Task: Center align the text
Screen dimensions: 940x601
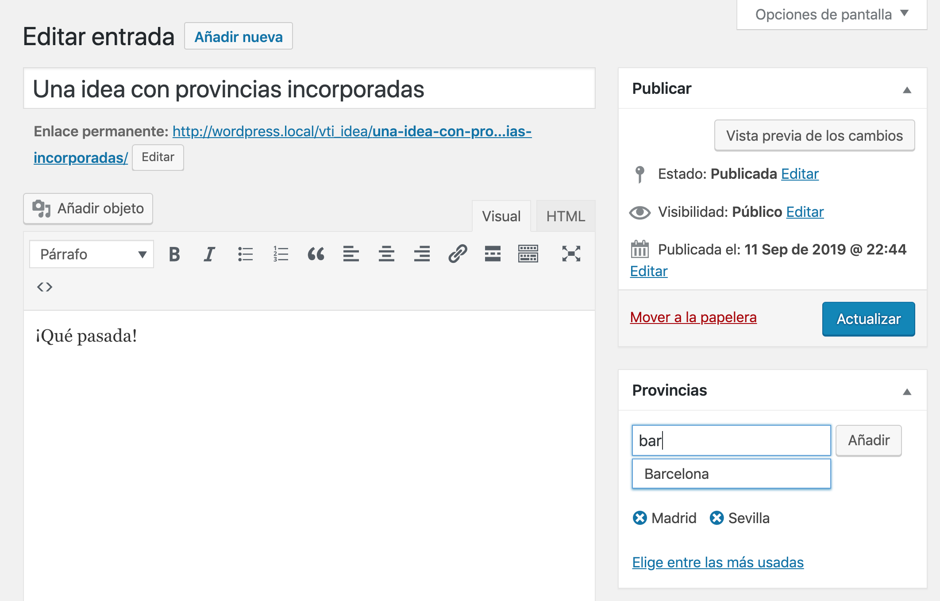Action: [x=386, y=254]
